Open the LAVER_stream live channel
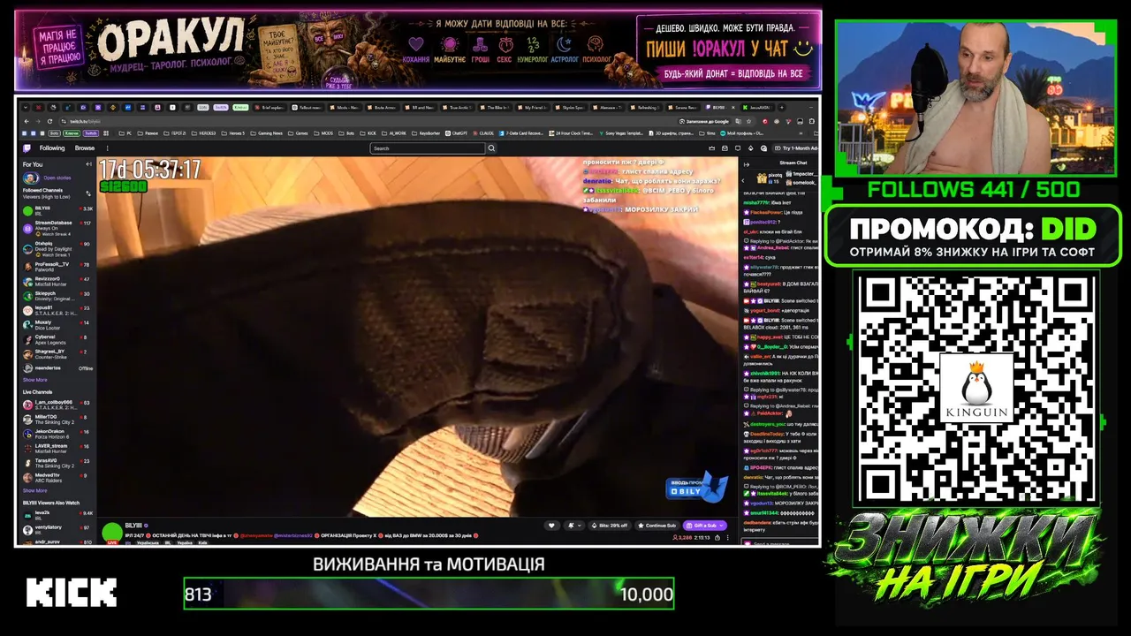Screen dimensions: 1131x636 [x=57, y=448]
